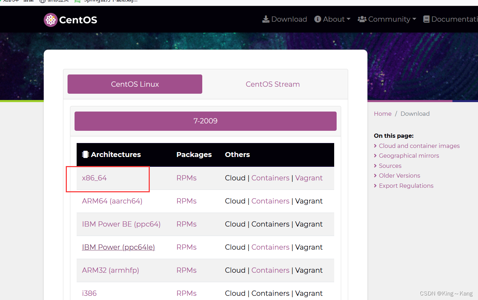Click Vagrant in the ARM64 row
The width and height of the screenshot is (478, 300).
coord(309,201)
